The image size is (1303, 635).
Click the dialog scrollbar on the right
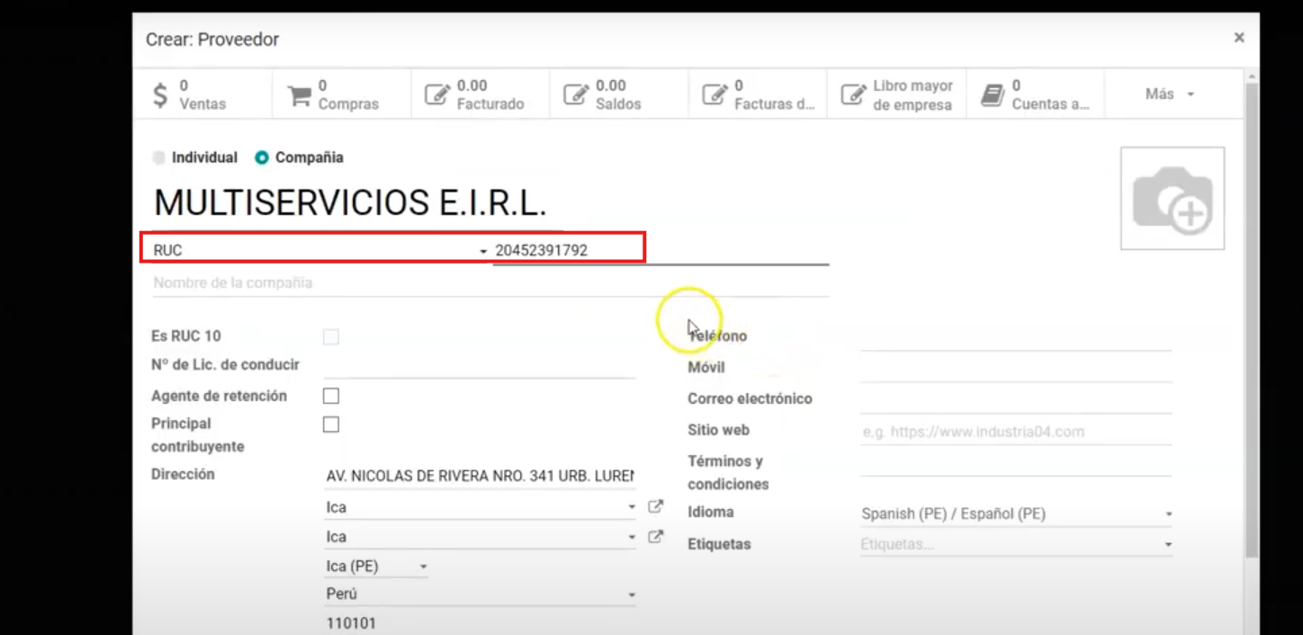pyautogui.click(x=1252, y=270)
